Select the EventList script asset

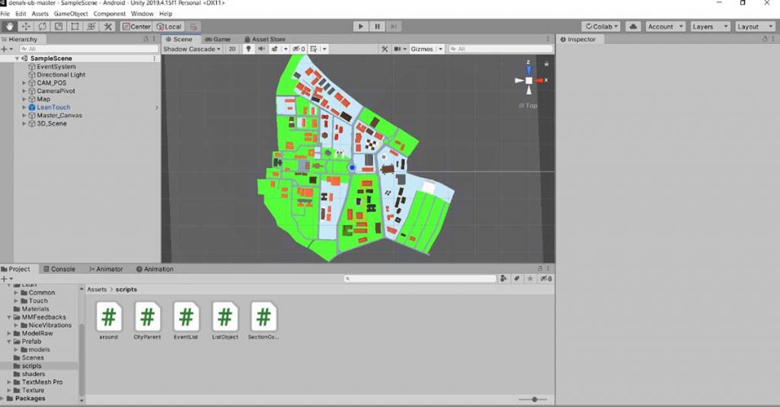[x=186, y=320]
